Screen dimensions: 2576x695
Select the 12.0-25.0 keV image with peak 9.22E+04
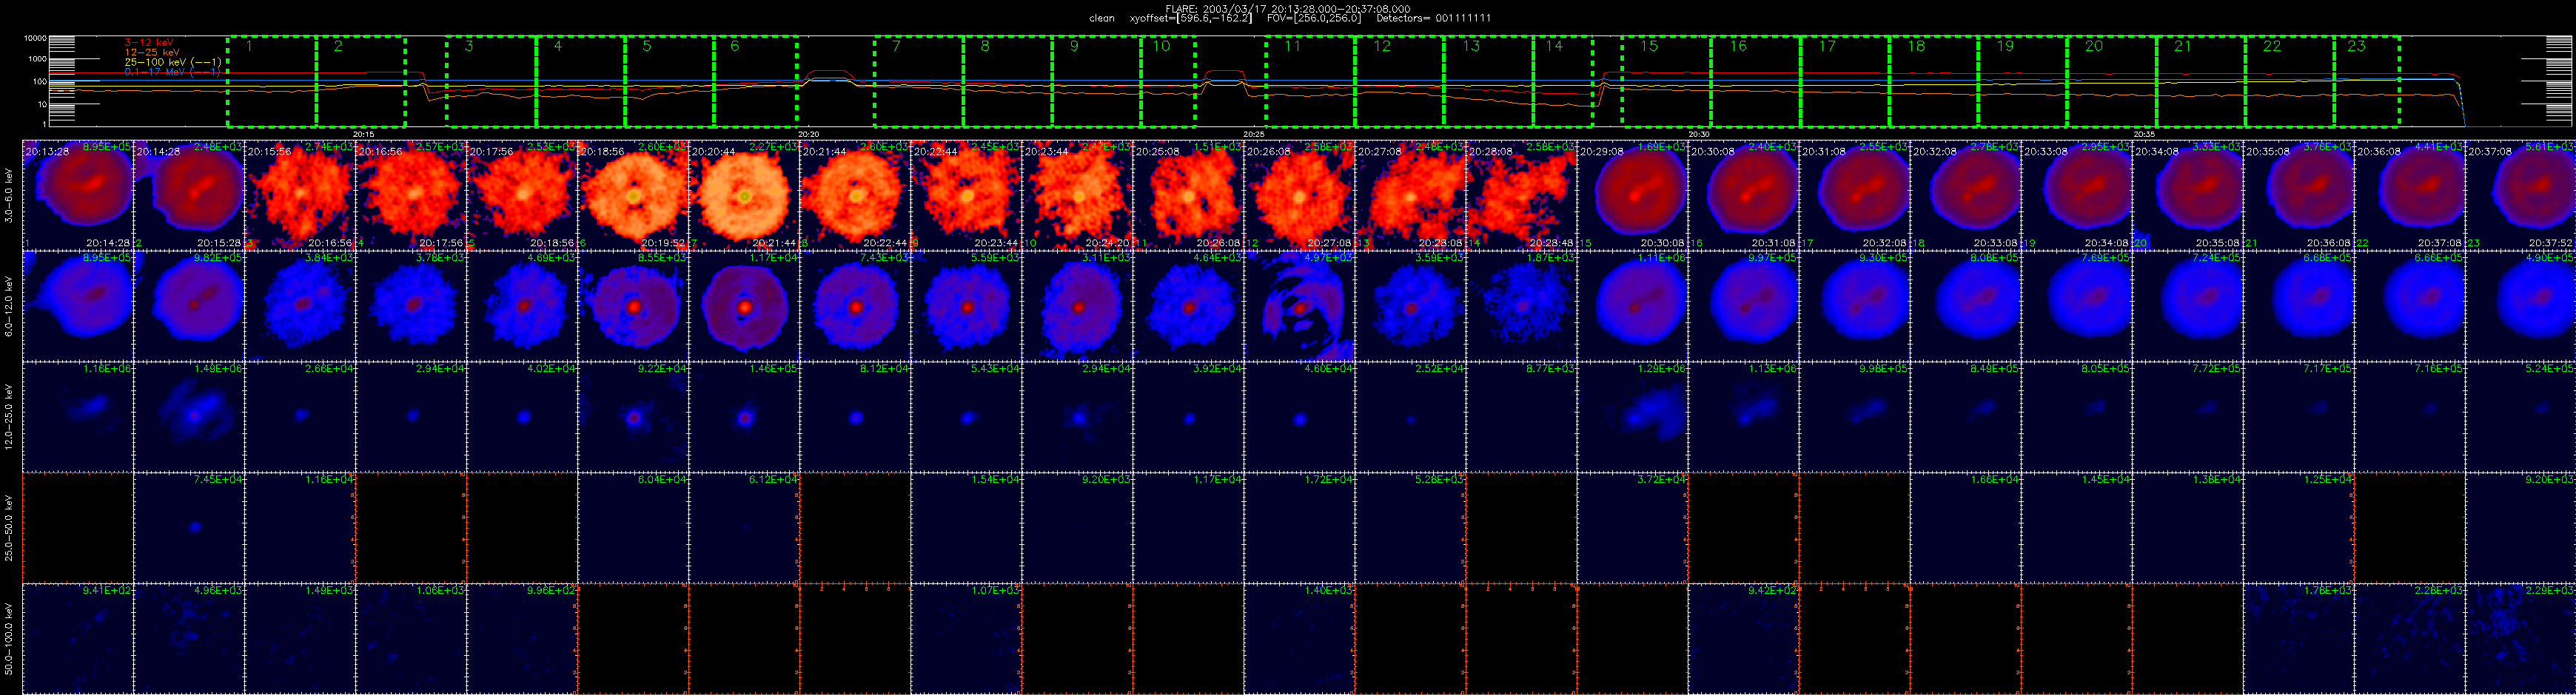[633, 416]
